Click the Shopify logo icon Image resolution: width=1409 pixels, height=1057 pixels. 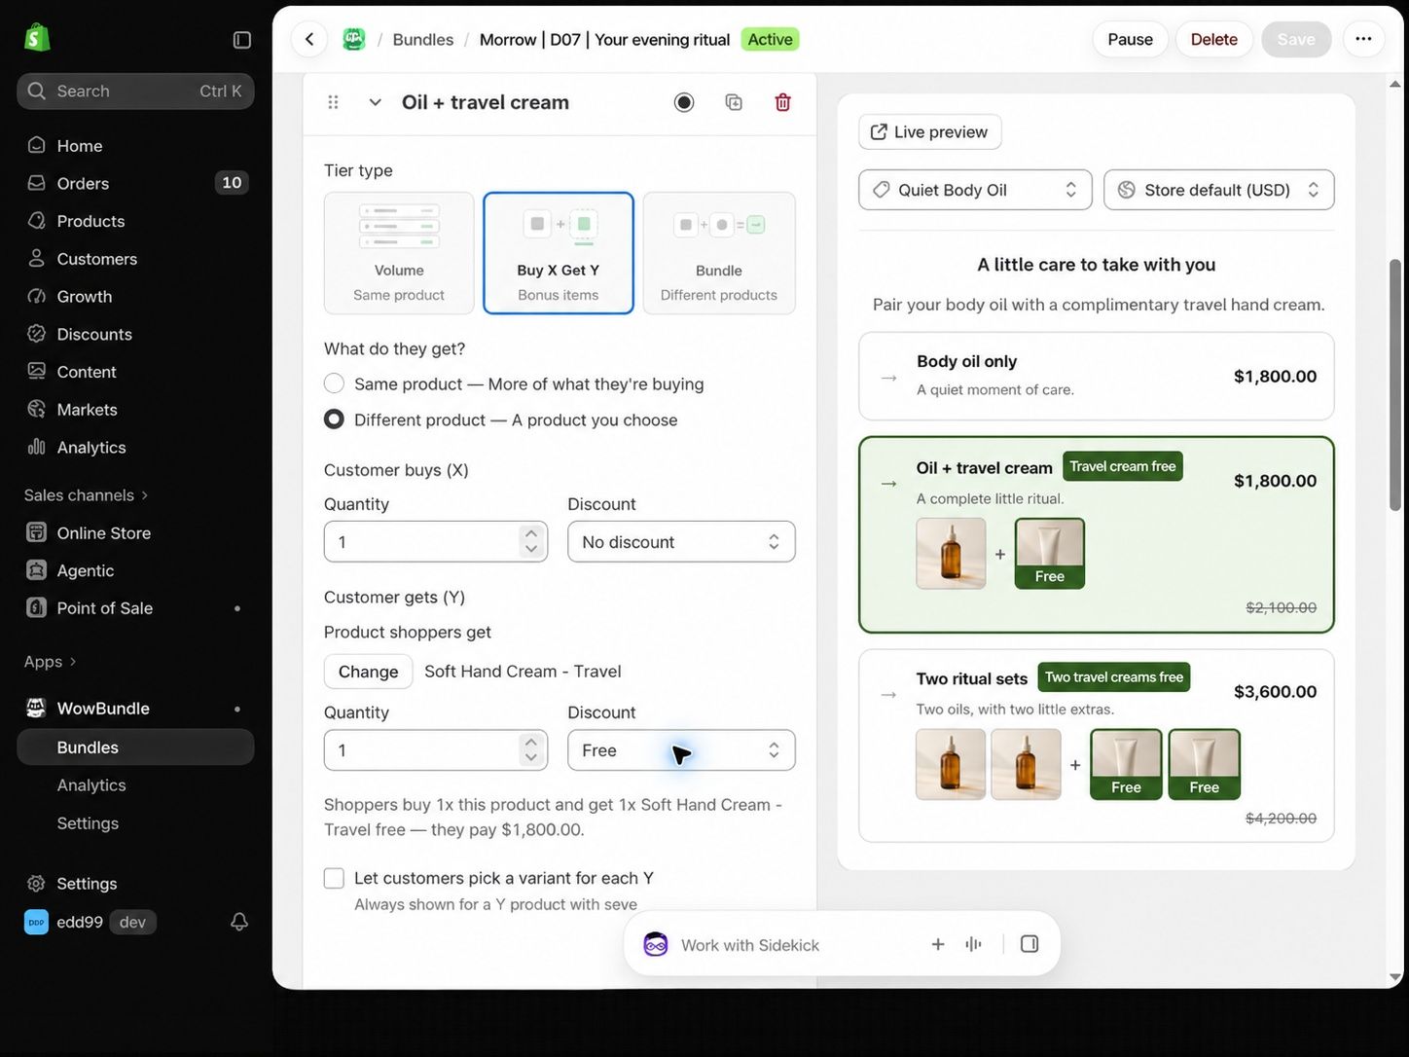(x=37, y=38)
